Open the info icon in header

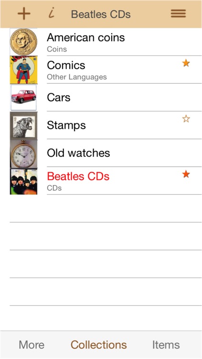pyautogui.click(x=52, y=13)
